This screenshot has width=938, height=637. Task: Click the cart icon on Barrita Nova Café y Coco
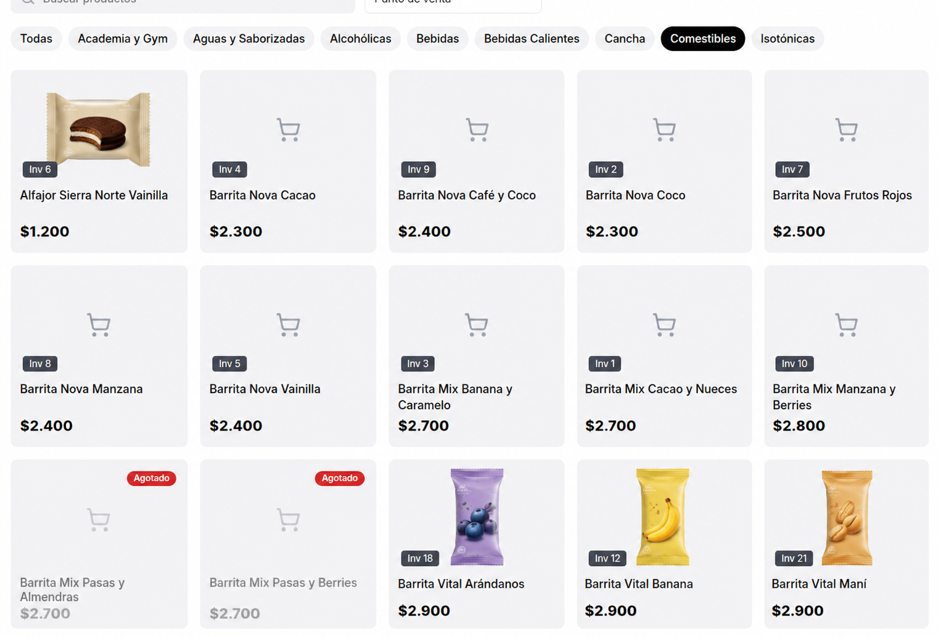[x=477, y=129]
